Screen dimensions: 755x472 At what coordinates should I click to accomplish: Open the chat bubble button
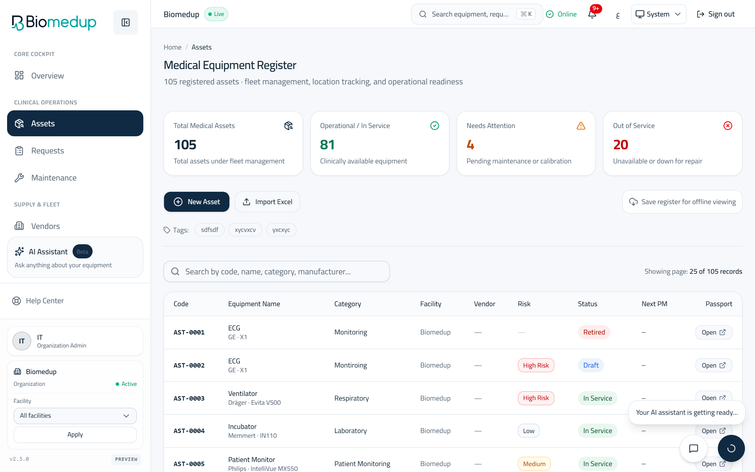coord(693,448)
